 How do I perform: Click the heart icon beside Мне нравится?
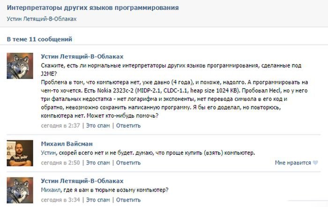(315, 163)
